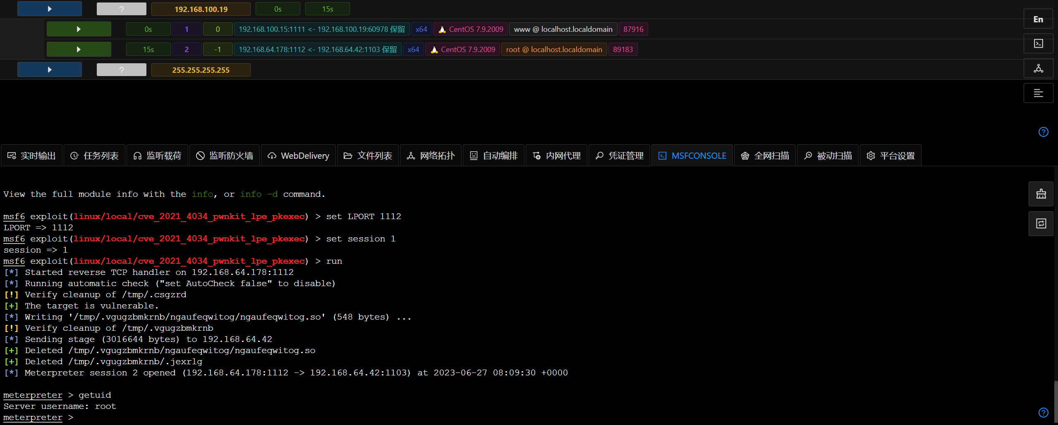Click the clear console broom icon button

pyautogui.click(x=1041, y=194)
